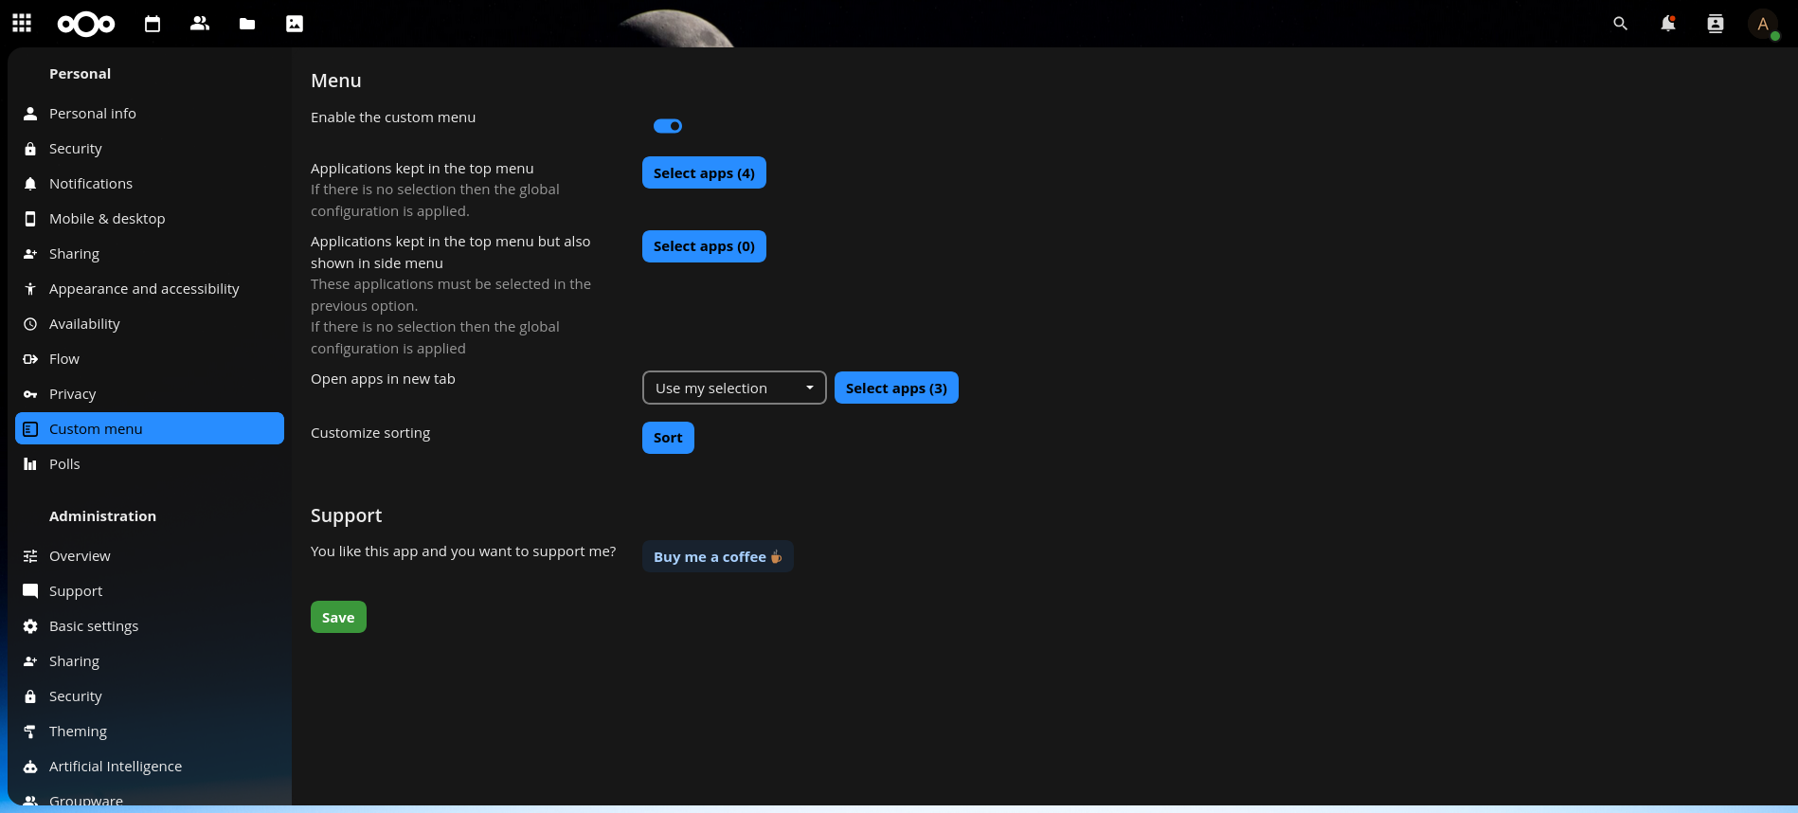Open the 'Use my selection' dropdown
Screen dimensions: 1798x813
coord(734,388)
